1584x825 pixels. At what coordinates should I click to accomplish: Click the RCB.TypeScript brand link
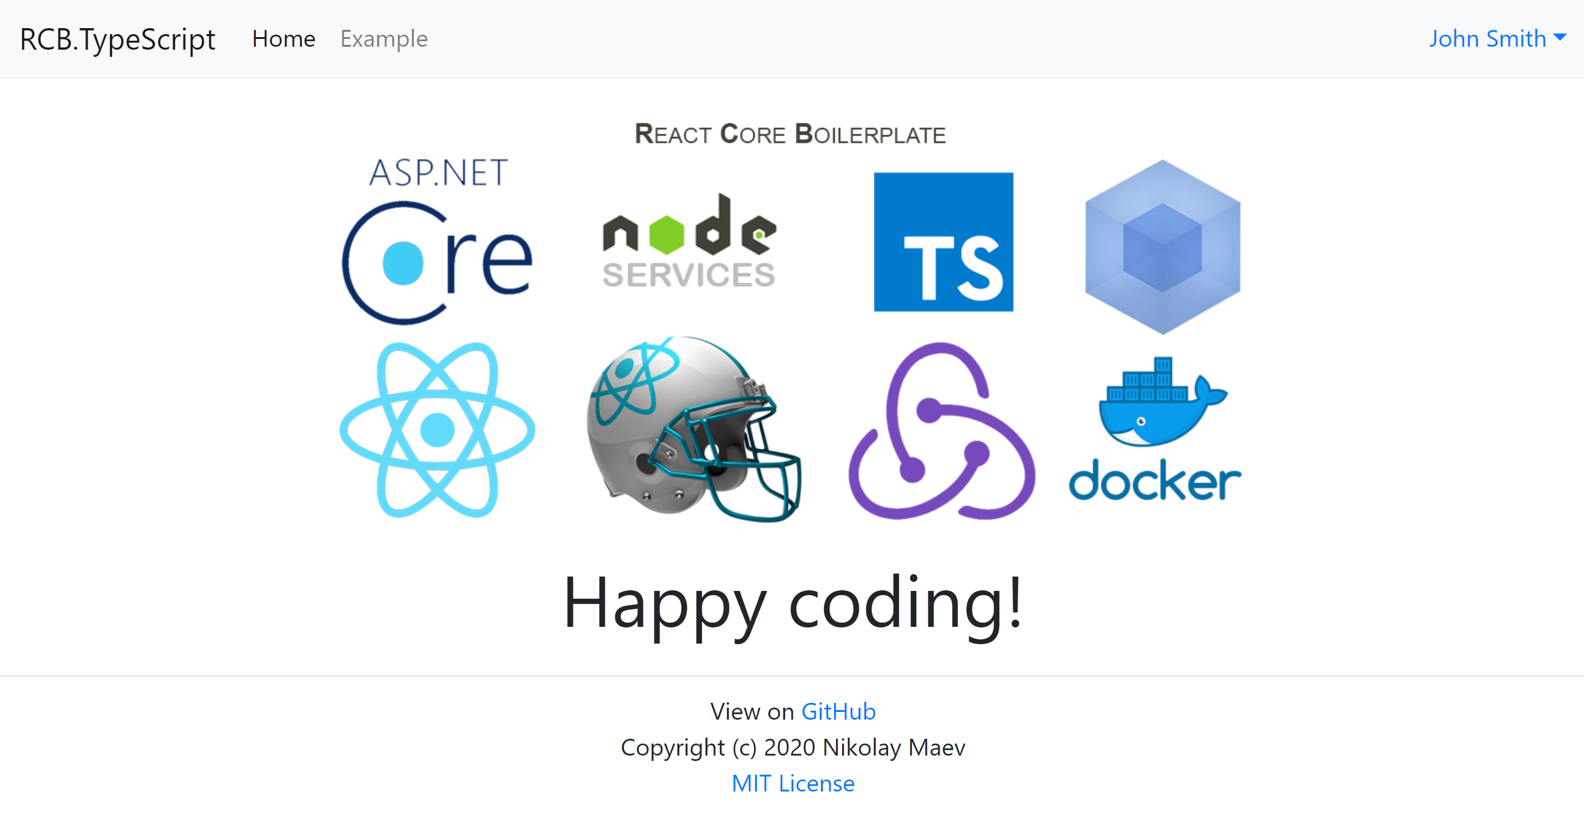117,39
